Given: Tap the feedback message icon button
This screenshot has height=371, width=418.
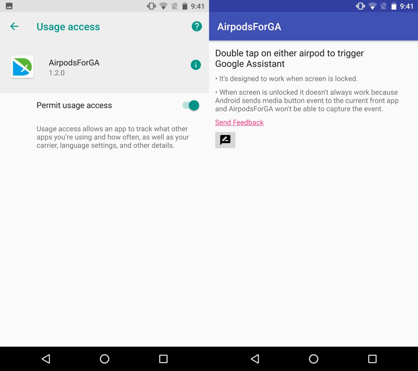Looking at the screenshot, I should 225,140.
